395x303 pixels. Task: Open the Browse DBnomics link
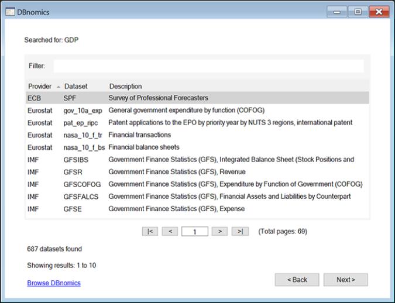54,283
